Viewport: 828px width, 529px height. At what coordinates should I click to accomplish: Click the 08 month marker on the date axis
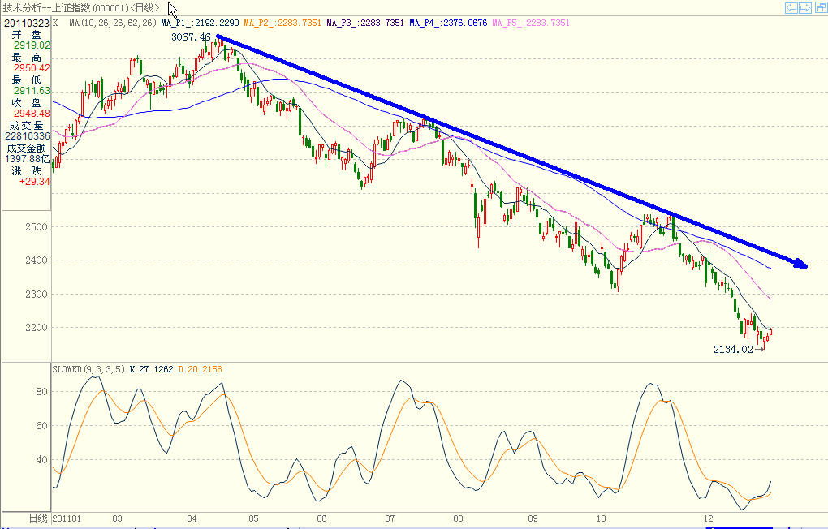[458, 519]
